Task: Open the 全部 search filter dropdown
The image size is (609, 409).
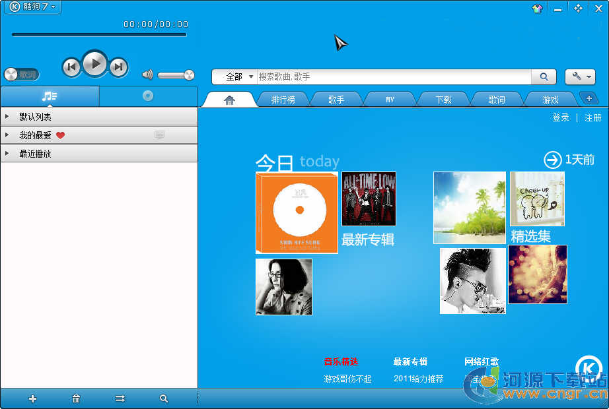Action: [x=239, y=77]
